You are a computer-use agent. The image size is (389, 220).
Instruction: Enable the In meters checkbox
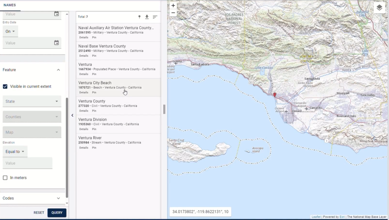(x=5, y=178)
